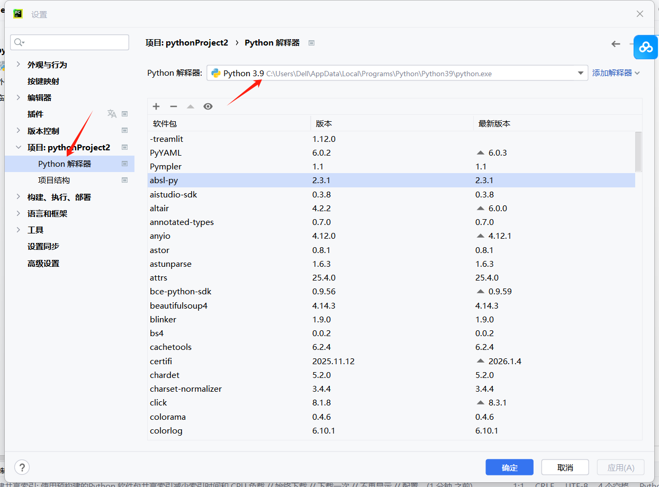
Task: Select 项目结构 in settings tree
Action: coord(54,181)
